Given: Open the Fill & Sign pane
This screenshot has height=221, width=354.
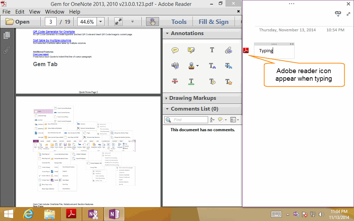Looking at the screenshot, I should tap(214, 22).
